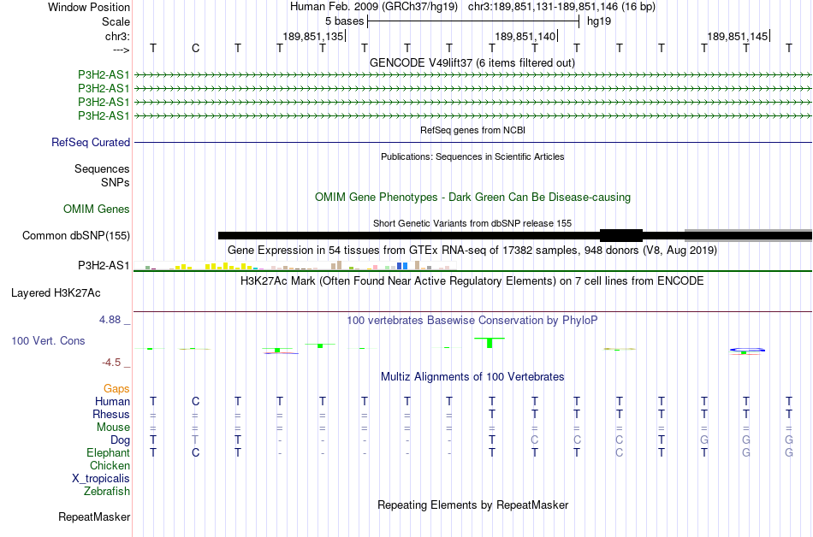The height and width of the screenshot is (537, 813).
Task: Click the thick black block in the dbSNP item
Action: [x=621, y=236]
